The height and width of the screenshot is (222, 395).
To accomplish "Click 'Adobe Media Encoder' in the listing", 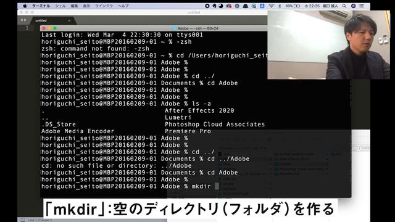I will 78,131.
